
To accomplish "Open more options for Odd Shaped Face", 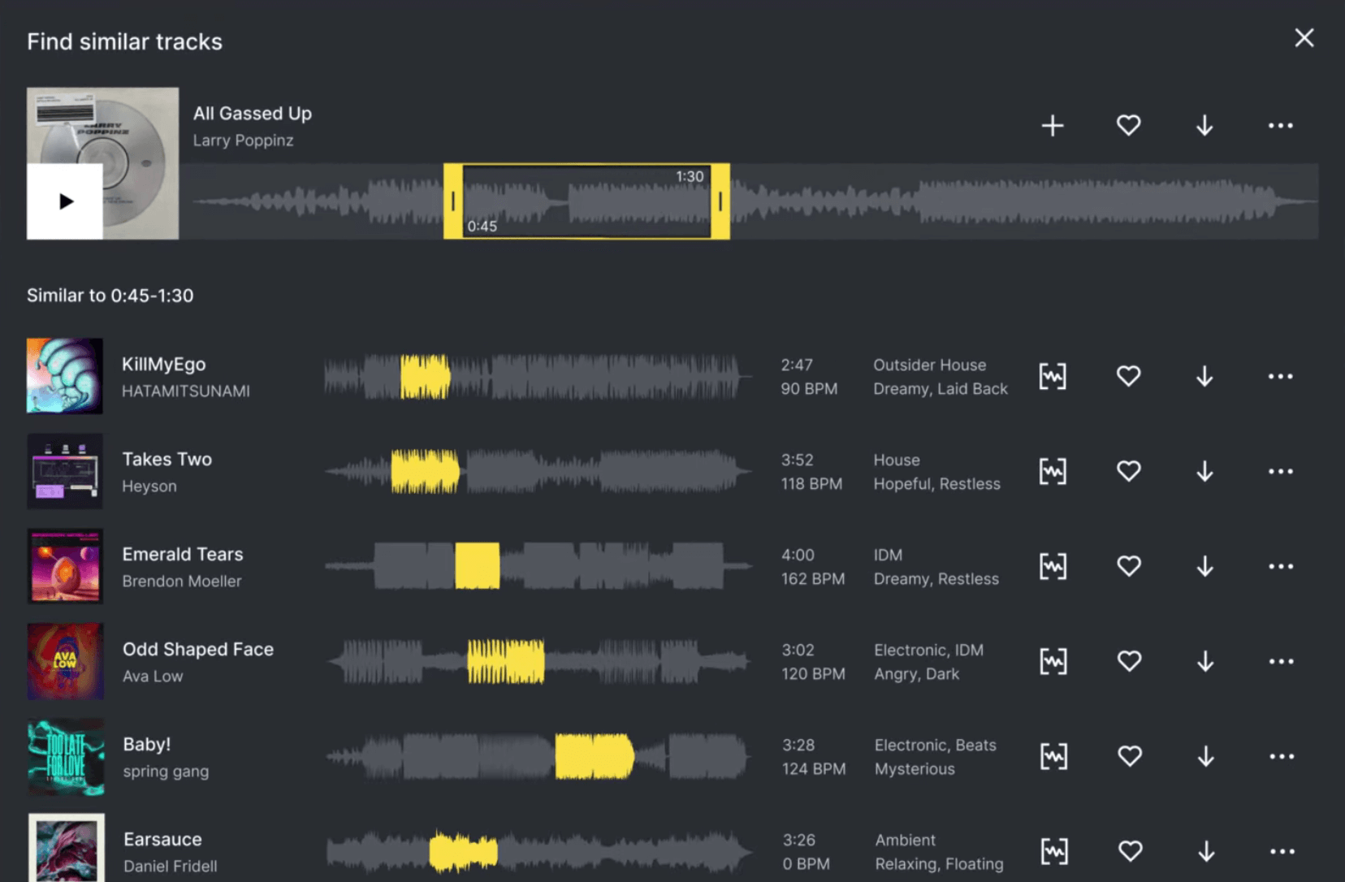I will point(1281,661).
